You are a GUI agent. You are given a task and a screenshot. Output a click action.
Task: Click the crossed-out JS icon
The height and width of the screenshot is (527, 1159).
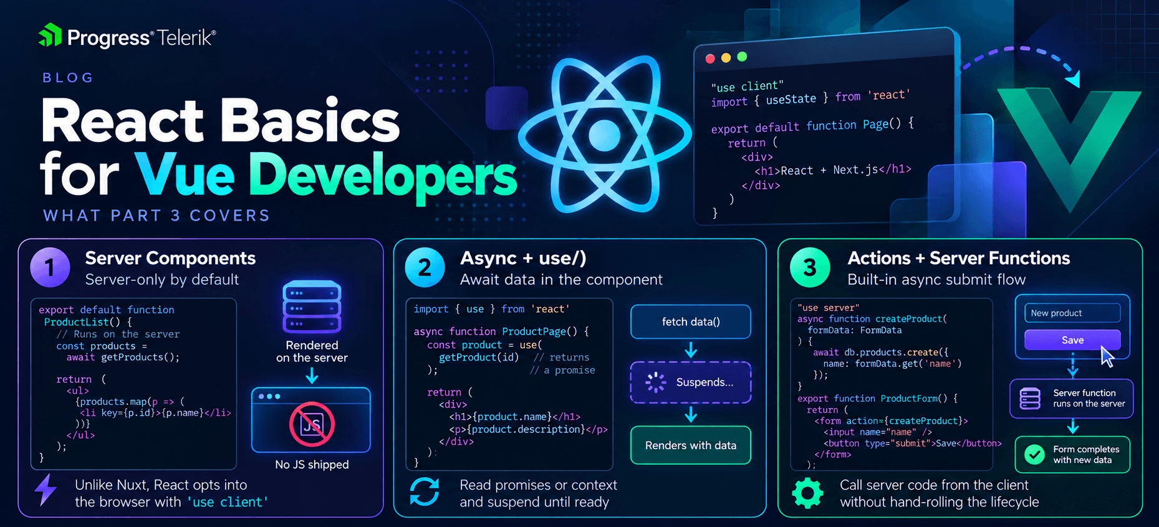312,424
